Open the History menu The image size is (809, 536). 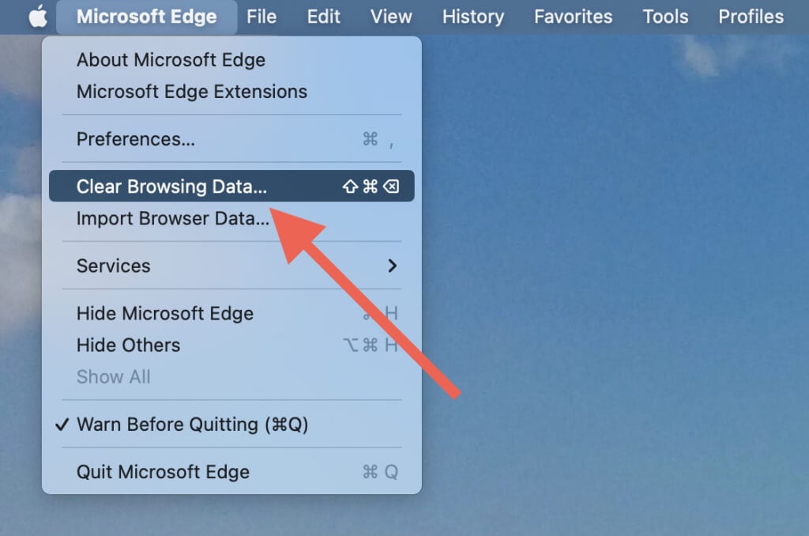(473, 17)
